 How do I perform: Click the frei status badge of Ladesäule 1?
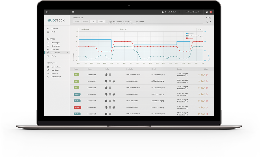(76, 75)
